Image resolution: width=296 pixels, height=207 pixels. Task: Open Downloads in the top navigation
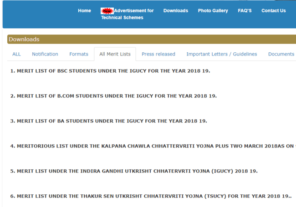point(175,11)
